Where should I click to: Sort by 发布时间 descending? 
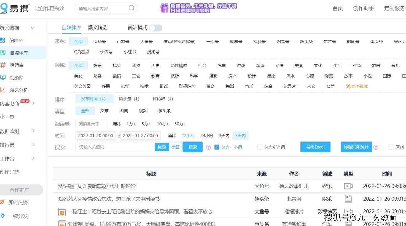point(94,99)
